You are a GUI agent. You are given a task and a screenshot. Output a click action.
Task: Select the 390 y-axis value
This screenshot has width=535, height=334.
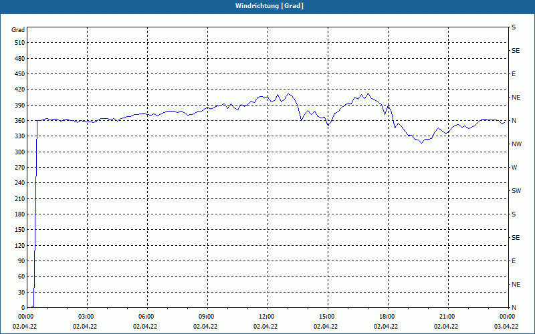pos(20,106)
